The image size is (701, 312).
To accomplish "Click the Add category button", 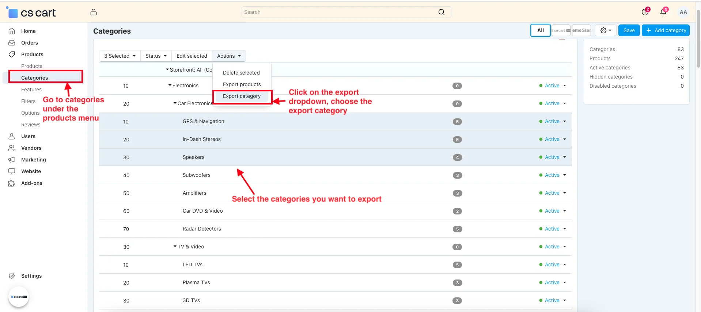I will tap(666, 30).
